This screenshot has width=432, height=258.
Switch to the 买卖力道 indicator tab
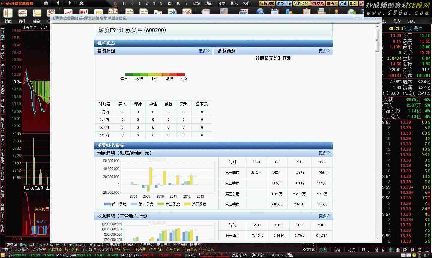[46, 245]
